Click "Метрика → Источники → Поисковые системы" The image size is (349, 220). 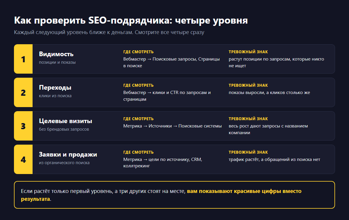(172, 126)
